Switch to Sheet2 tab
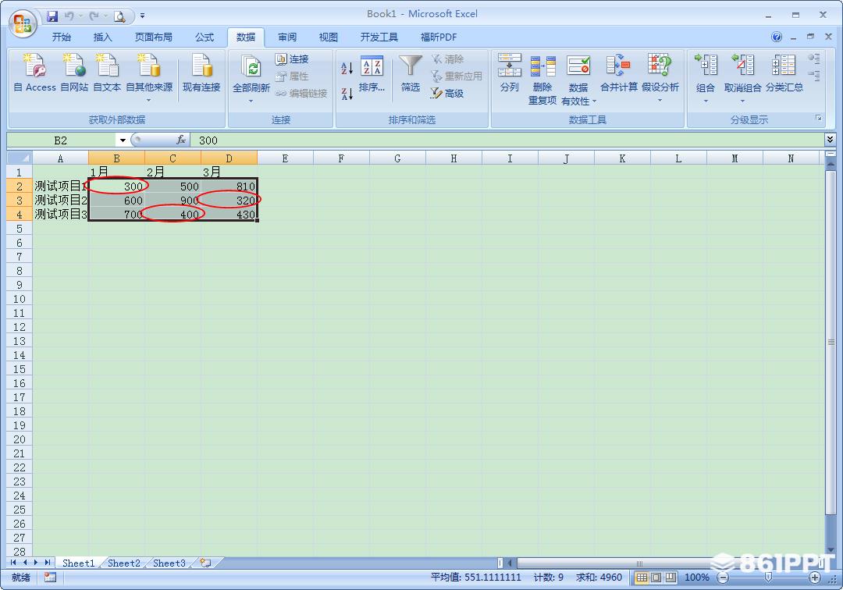The image size is (843, 590). [123, 563]
